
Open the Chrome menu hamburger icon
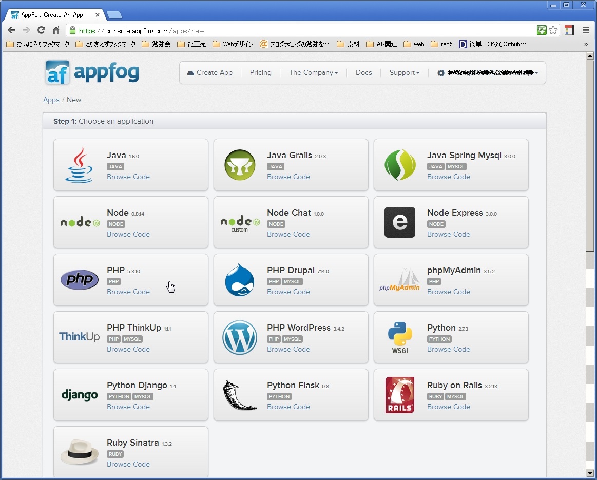[586, 30]
